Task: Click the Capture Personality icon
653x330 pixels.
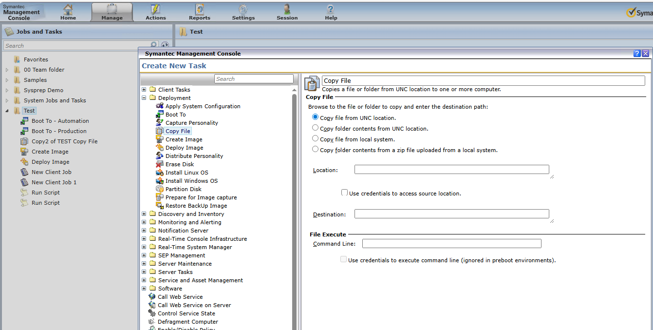Action: (x=159, y=123)
